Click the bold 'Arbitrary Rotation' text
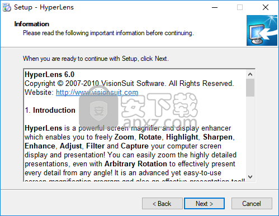Screen dimensions: 279x216 coord(136,164)
